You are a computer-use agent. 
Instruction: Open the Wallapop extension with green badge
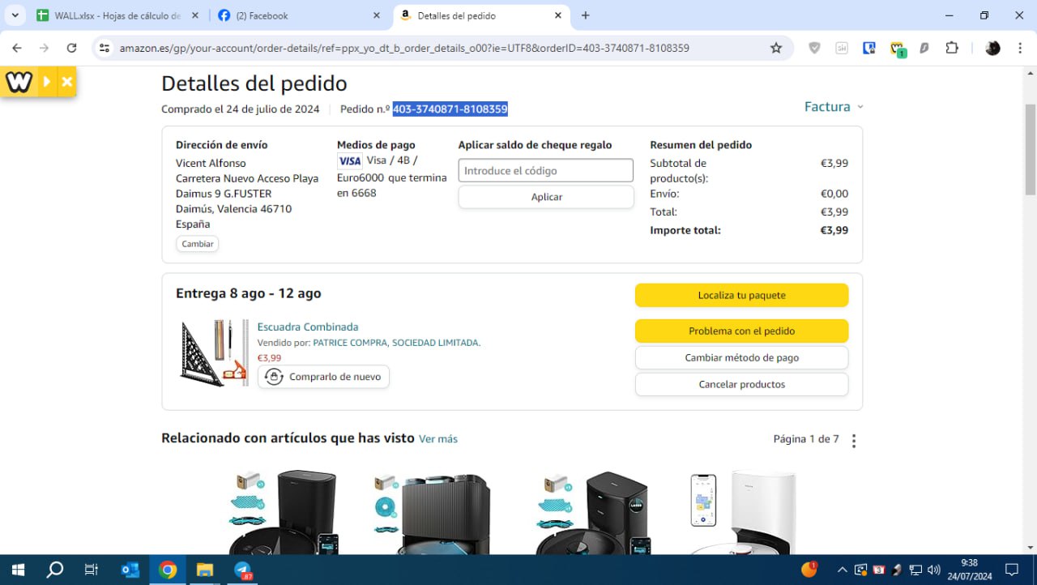pyautogui.click(x=898, y=49)
